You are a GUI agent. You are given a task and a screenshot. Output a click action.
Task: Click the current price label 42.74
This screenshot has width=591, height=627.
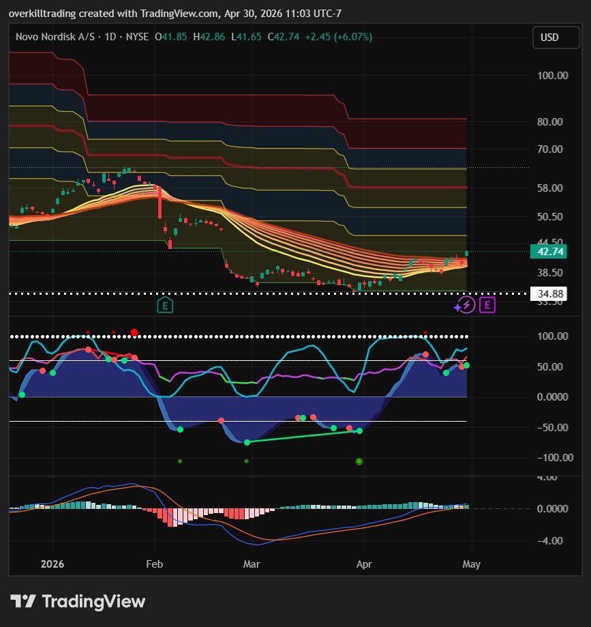[x=548, y=252]
